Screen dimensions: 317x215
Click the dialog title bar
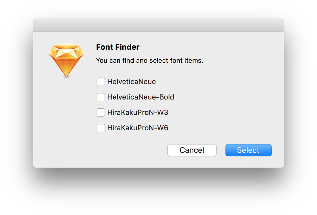158,25
